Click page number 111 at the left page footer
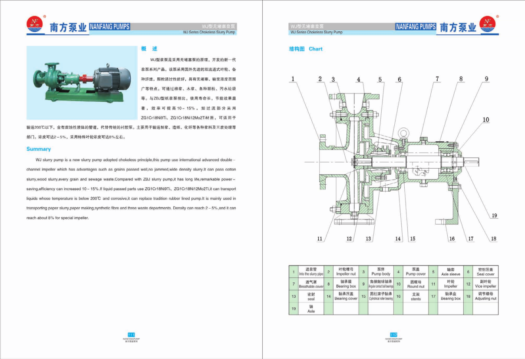This screenshot has width=525, height=359. pyautogui.click(x=131, y=334)
